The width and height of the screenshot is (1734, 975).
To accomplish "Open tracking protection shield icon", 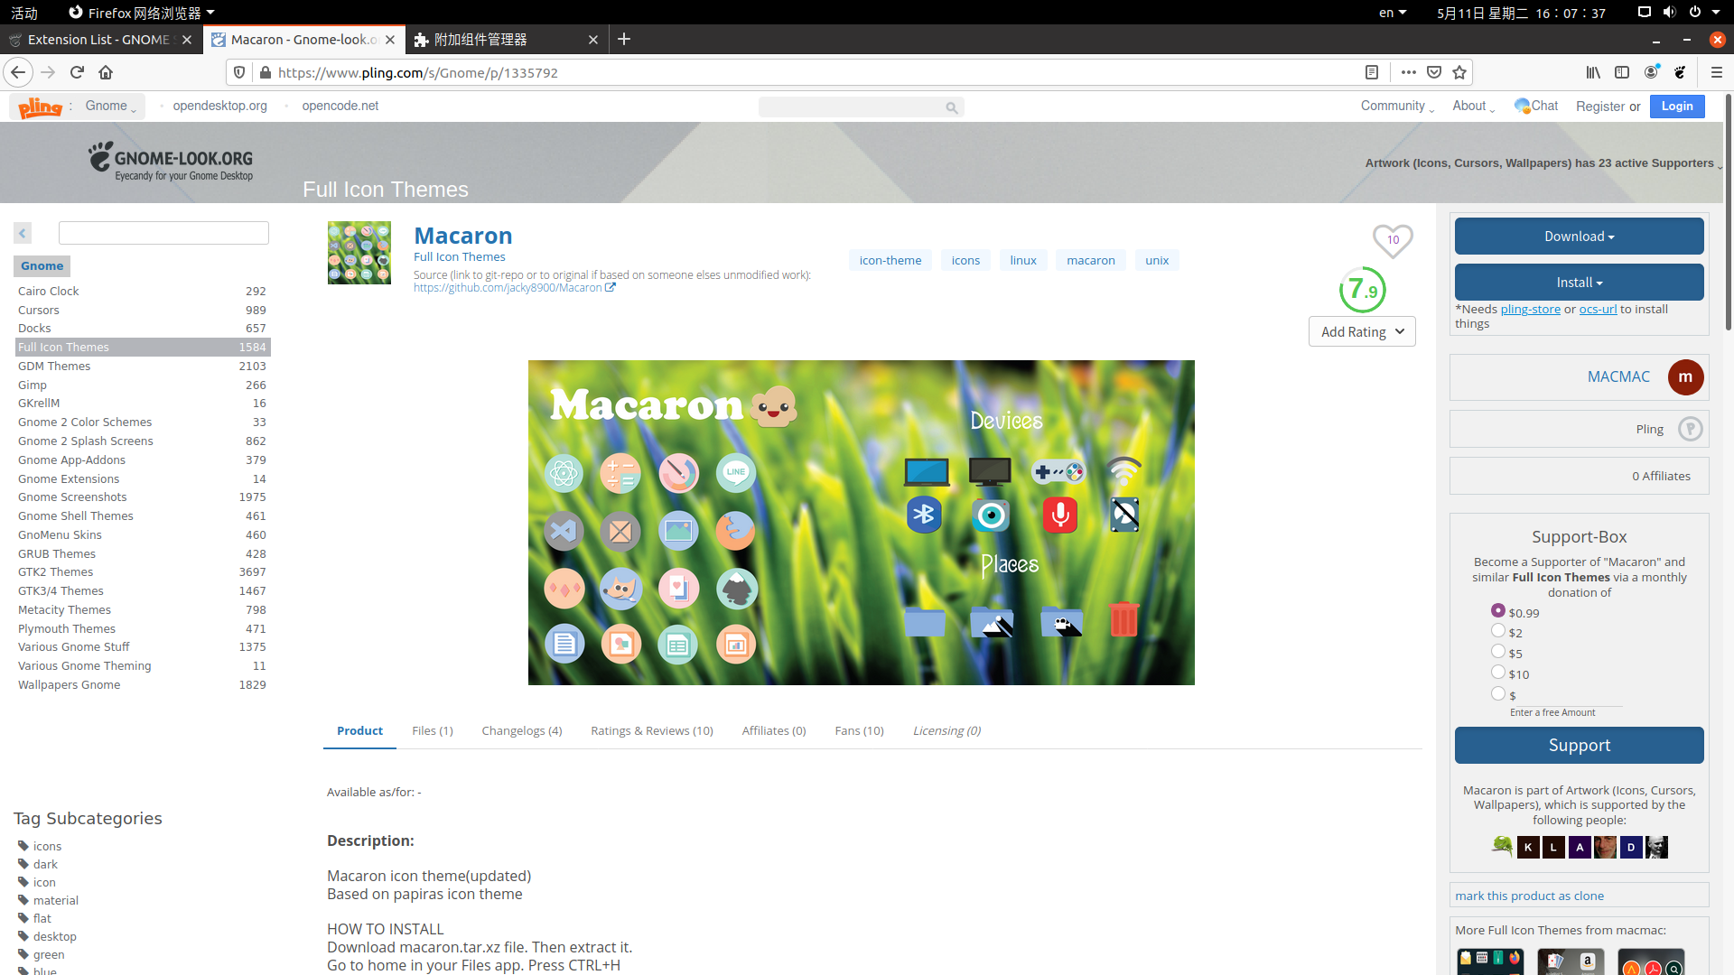I will [x=239, y=72].
